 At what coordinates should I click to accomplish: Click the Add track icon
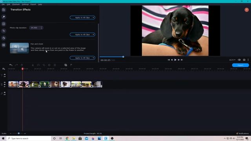(x=4, y=69)
